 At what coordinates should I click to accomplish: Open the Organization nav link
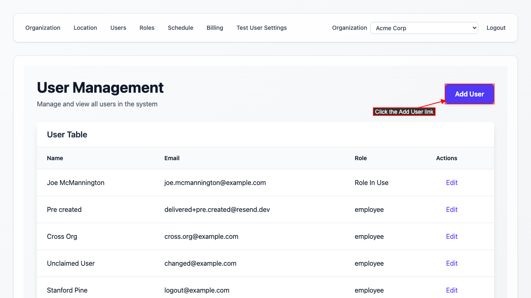(43, 28)
